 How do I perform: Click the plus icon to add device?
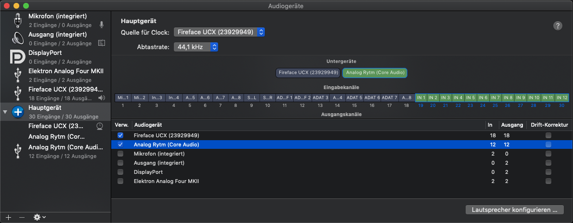click(x=8, y=217)
